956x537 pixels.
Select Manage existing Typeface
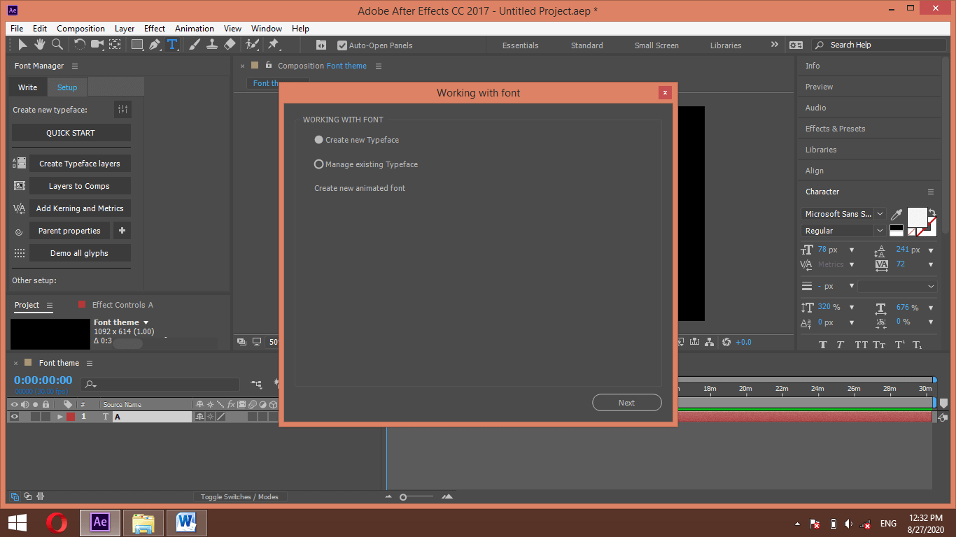[318, 164]
